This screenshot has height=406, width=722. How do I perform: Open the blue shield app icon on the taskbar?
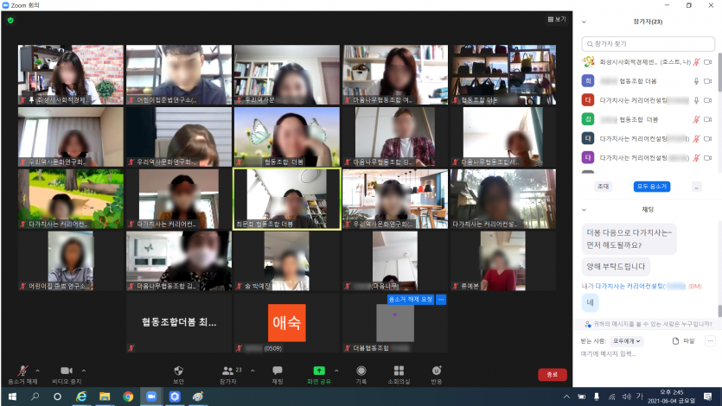(x=175, y=396)
